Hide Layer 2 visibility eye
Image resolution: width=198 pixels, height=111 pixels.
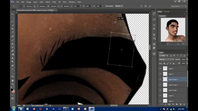tap(160, 68)
